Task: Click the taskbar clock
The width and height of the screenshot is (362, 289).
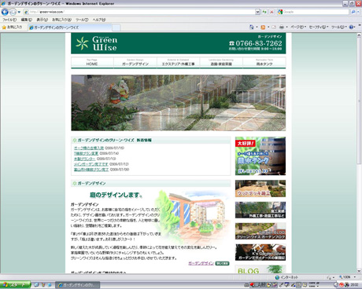Action: point(355,285)
